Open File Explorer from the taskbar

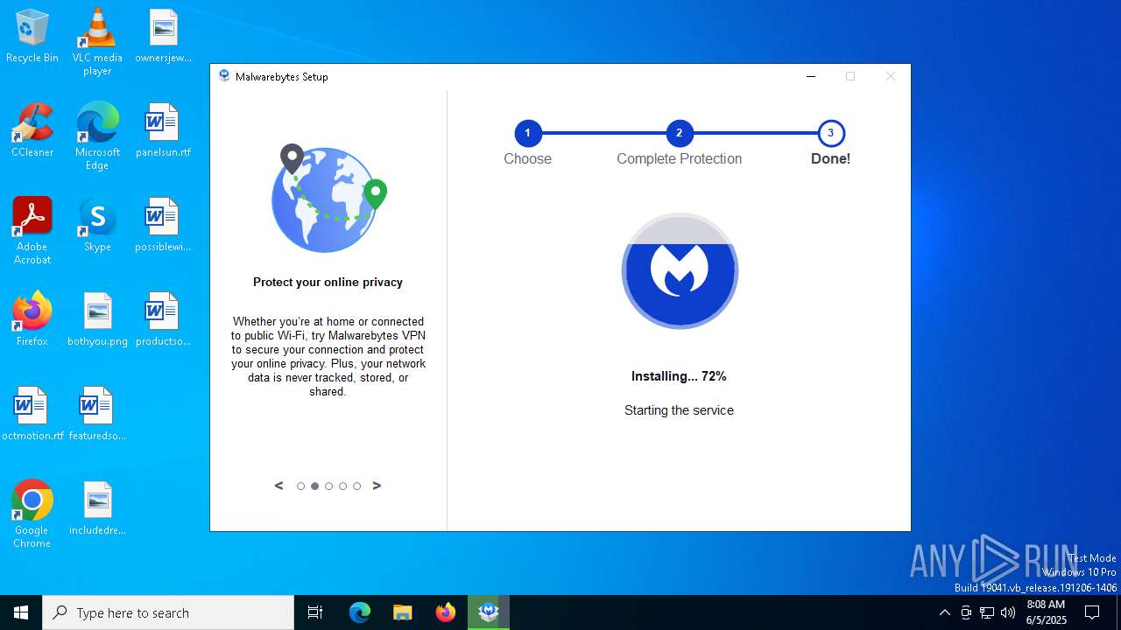coord(403,612)
